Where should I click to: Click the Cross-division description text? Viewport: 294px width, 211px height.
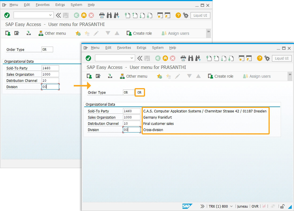(153, 130)
